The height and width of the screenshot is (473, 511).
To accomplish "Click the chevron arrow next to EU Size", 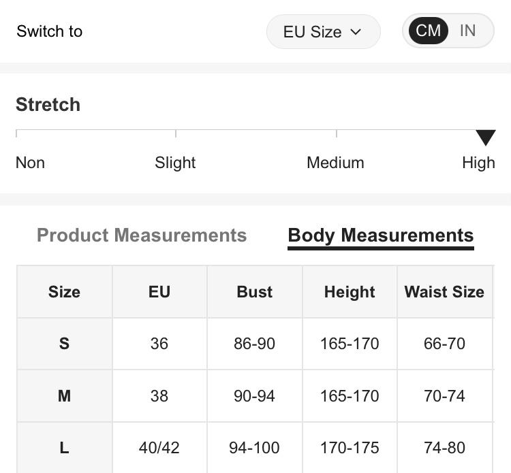I will (356, 32).
